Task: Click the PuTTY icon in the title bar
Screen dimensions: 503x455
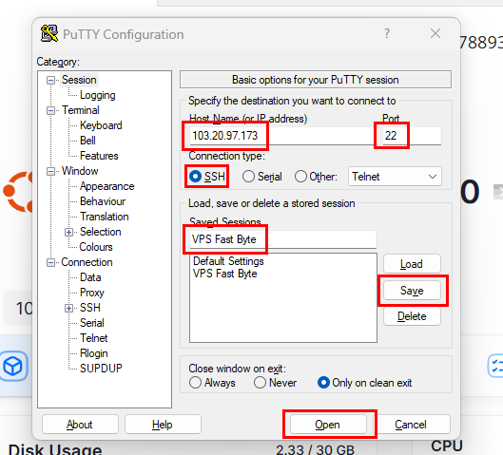Action: [49, 33]
